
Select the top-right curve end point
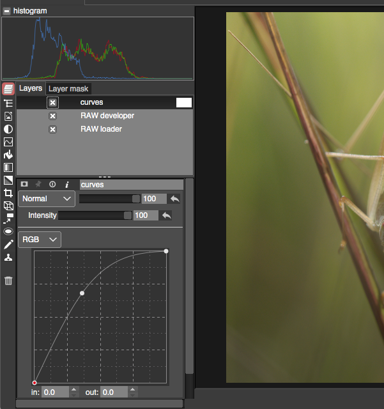click(x=166, y=251)
